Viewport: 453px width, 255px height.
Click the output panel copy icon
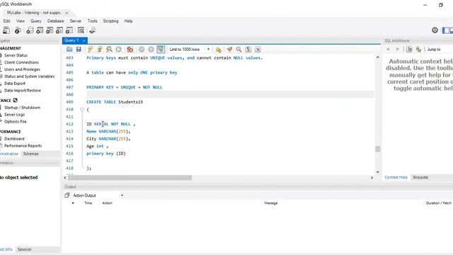click(x=67, y=195)
